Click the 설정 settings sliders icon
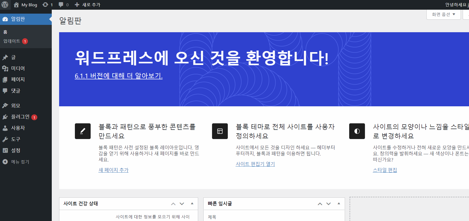Viewport: 469px width, 221px height. pos(5,151)
